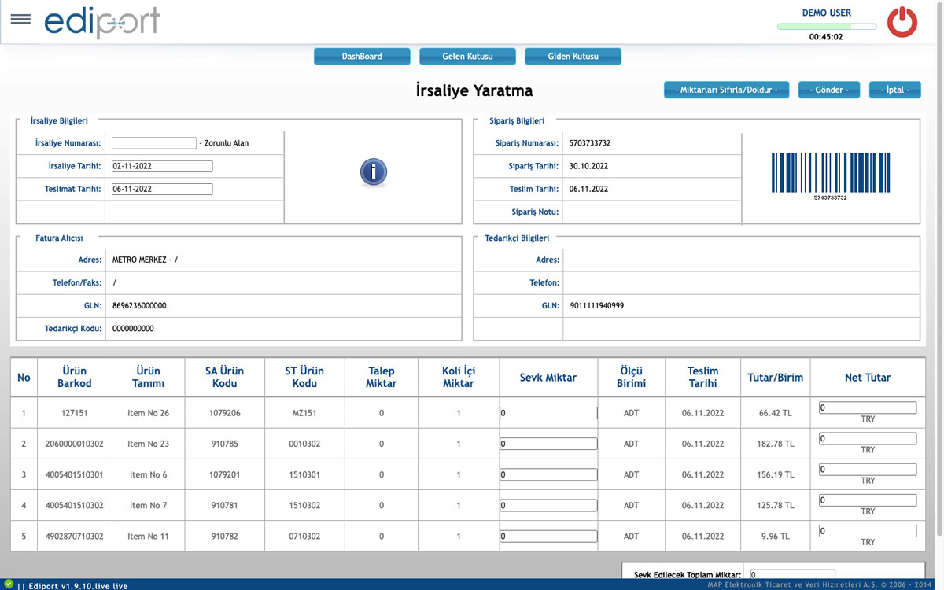Click the İrsaliye Tarihi date field

(x=162, y=166)
